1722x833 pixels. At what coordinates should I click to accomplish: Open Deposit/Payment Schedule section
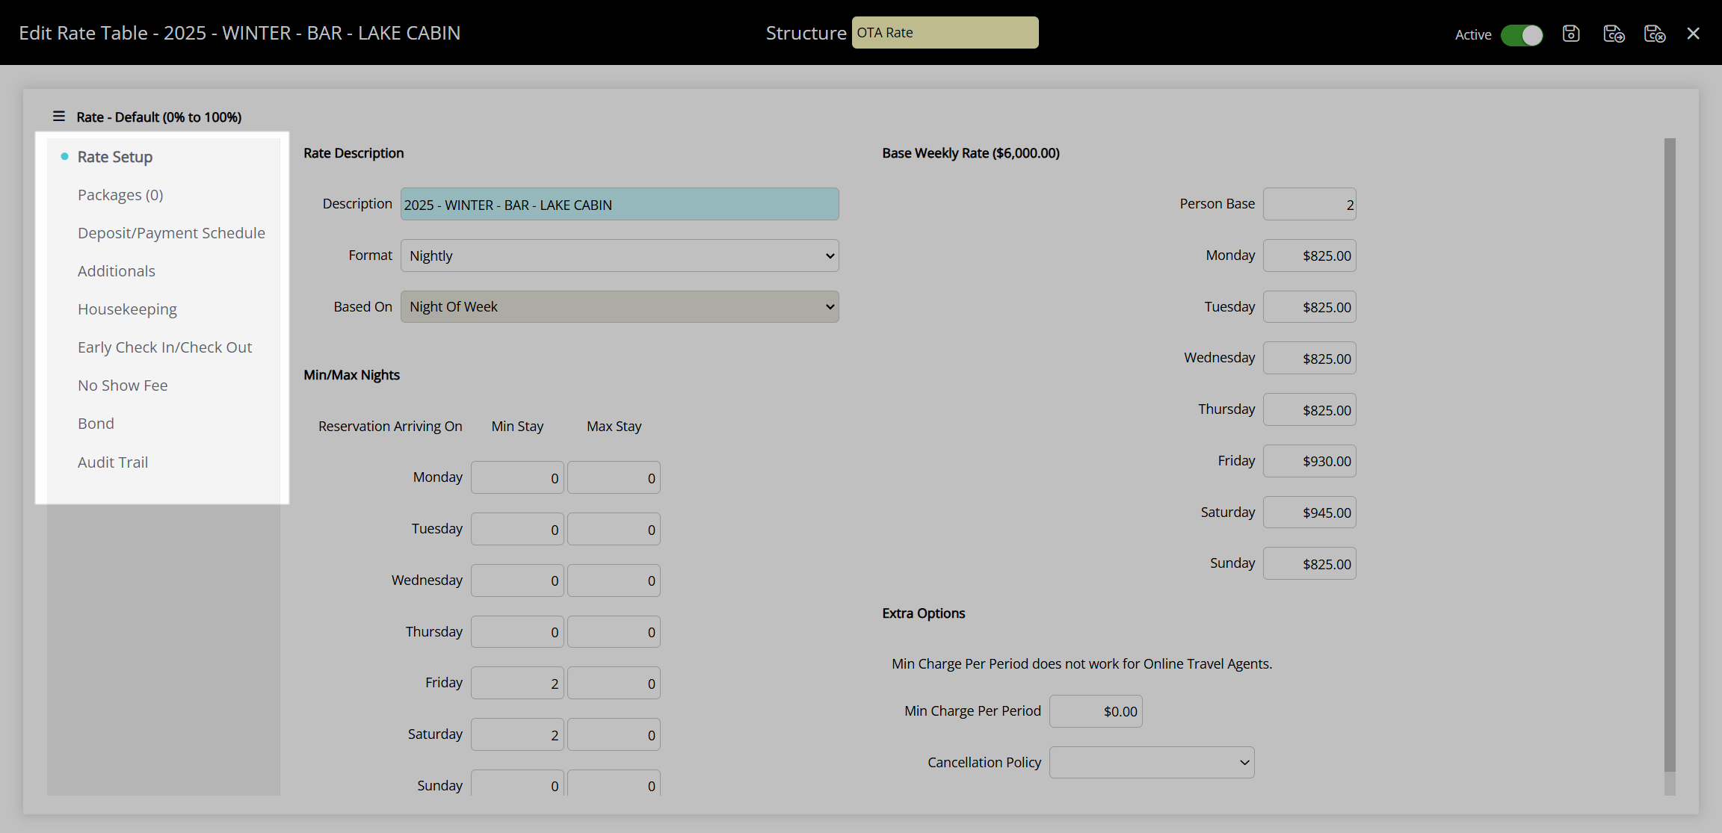(x=171, y=233)
